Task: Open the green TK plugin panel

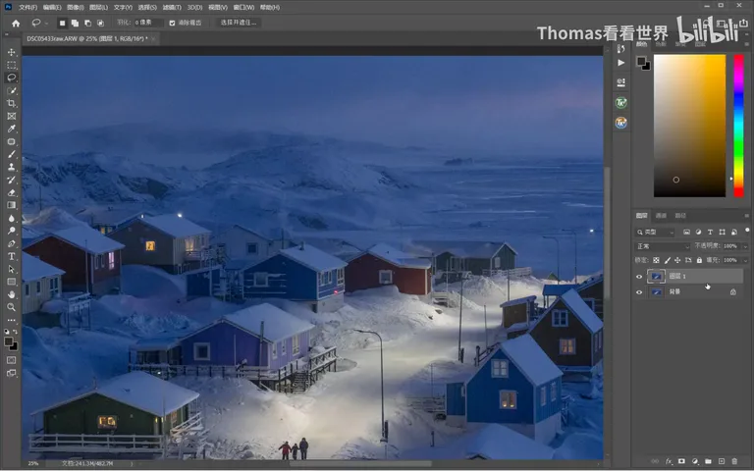Action: tap(620, 102)
